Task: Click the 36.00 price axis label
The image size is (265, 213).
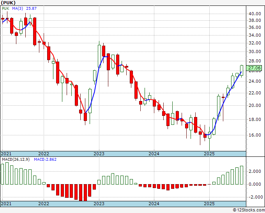Action: [255, 27]
